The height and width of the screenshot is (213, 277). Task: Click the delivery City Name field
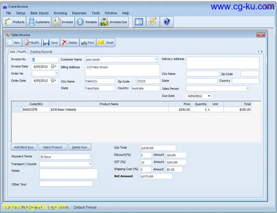pyautogui.click(x=203, y=74)
